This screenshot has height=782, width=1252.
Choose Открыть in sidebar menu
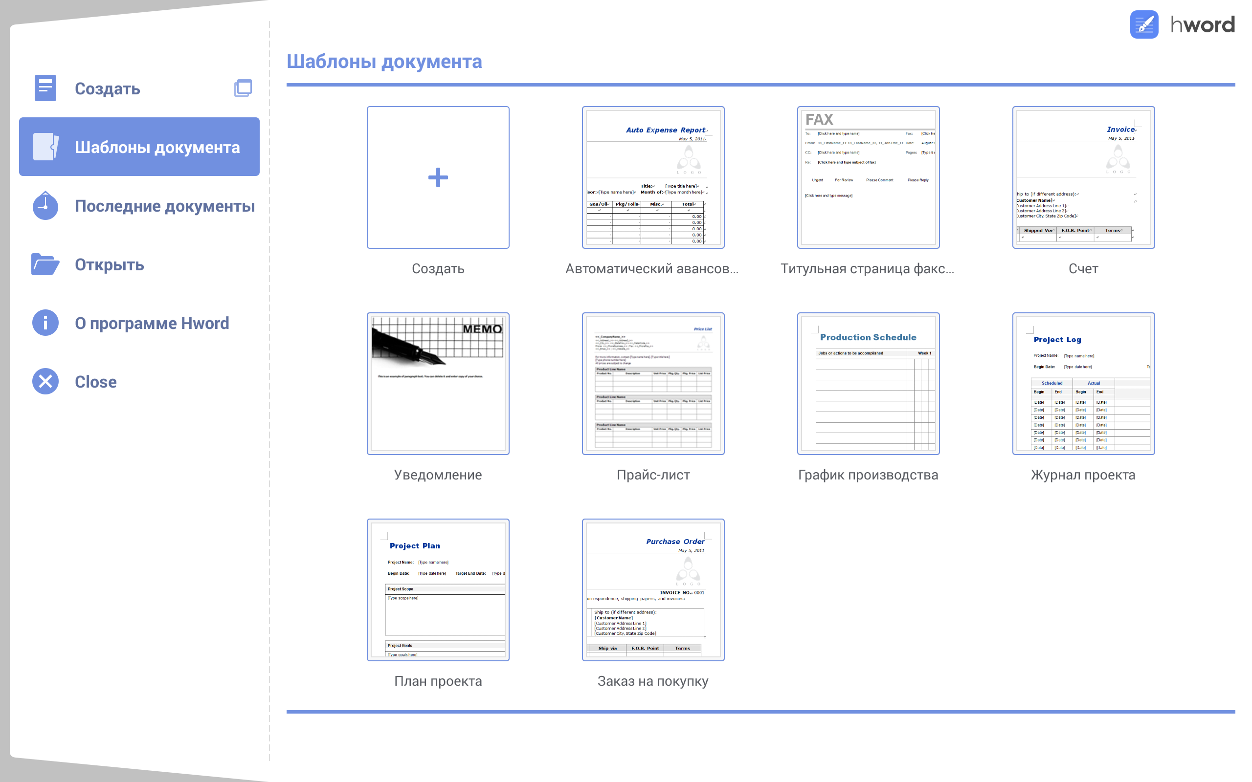click(x=110, y=264)
